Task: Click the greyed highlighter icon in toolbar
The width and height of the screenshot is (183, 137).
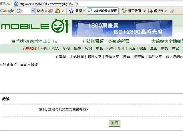Action: 172,11
